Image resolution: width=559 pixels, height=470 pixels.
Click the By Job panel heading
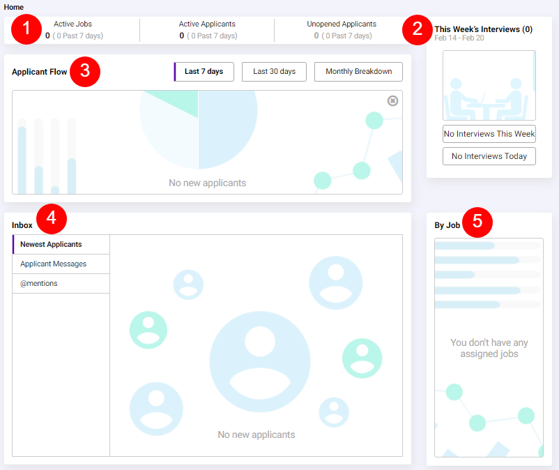click(447, 225)
